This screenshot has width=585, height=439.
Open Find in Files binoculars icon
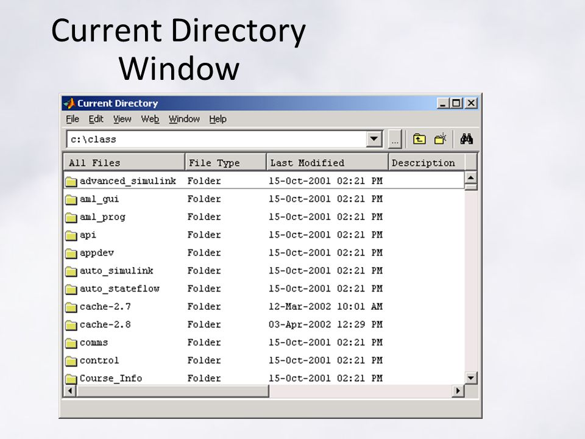point(466,139)
